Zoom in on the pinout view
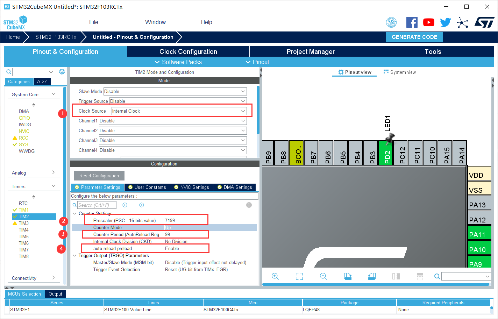498x319 pixels. 275,276
